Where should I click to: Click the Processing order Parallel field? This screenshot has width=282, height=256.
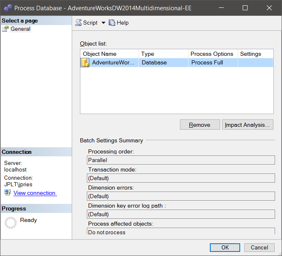click(181, 160)
